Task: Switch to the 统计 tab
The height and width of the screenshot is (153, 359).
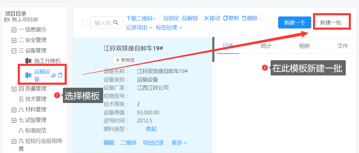Action: click(x=266, y=46)
